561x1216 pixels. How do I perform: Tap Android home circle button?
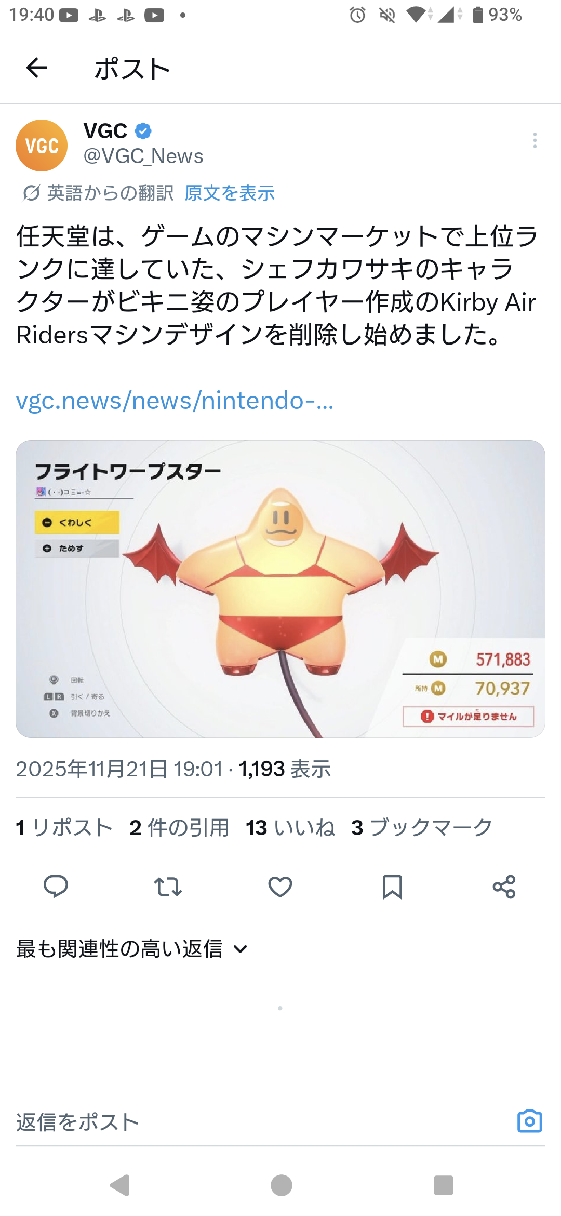coord(281,1185)
